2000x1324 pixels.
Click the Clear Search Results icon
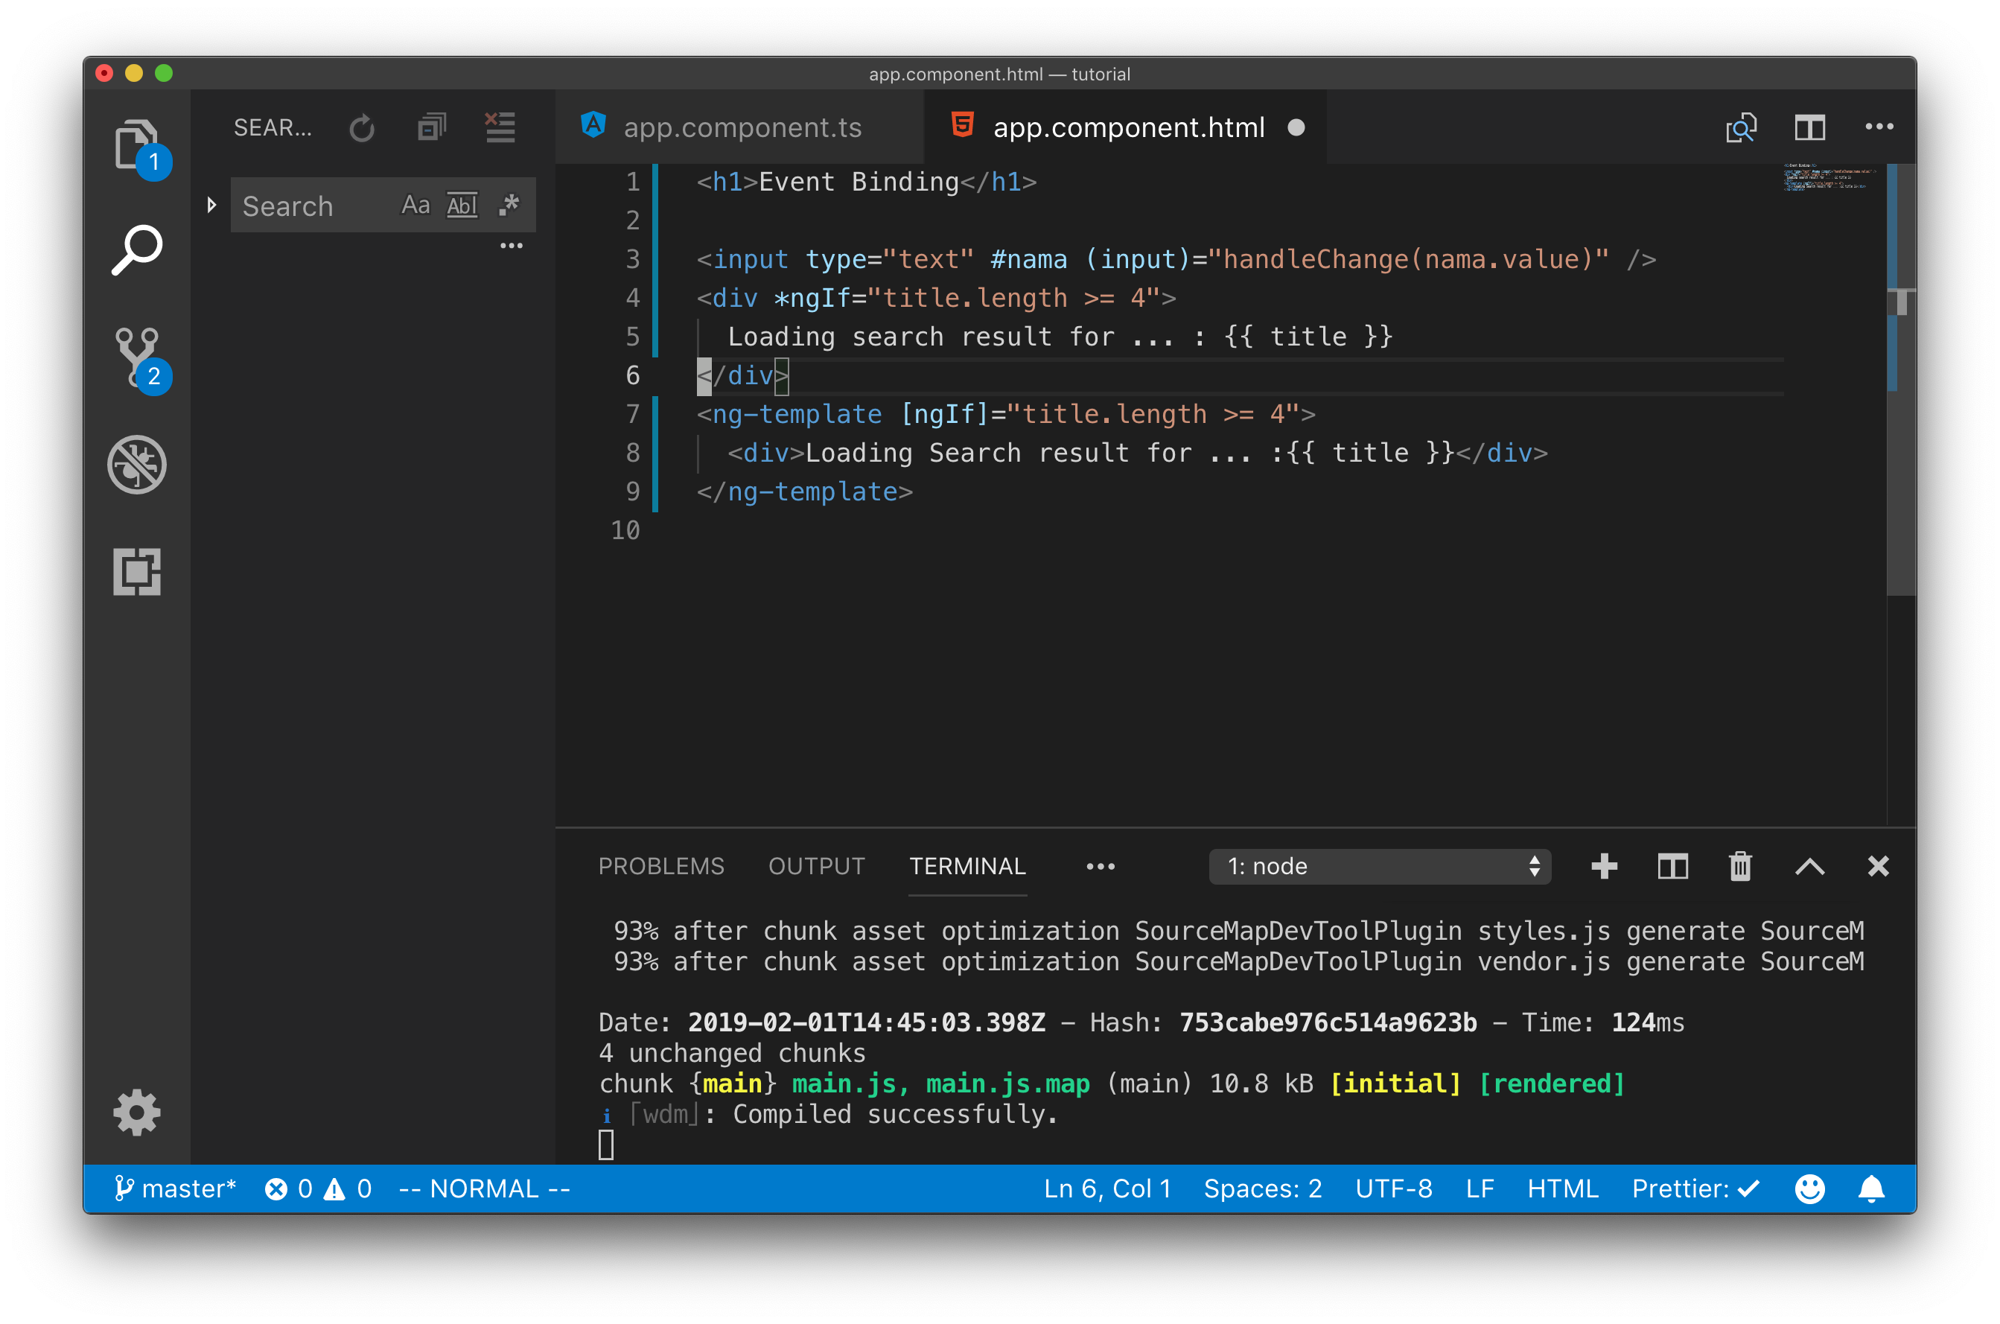(500, 127)
